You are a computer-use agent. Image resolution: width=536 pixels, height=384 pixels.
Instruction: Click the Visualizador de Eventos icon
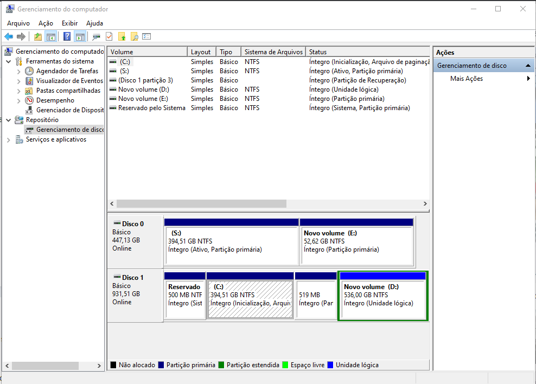[x=29, y=81]
